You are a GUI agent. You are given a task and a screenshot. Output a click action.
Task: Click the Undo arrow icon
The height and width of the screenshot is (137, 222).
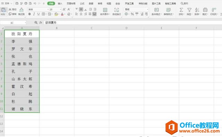(x=35, y=3)
